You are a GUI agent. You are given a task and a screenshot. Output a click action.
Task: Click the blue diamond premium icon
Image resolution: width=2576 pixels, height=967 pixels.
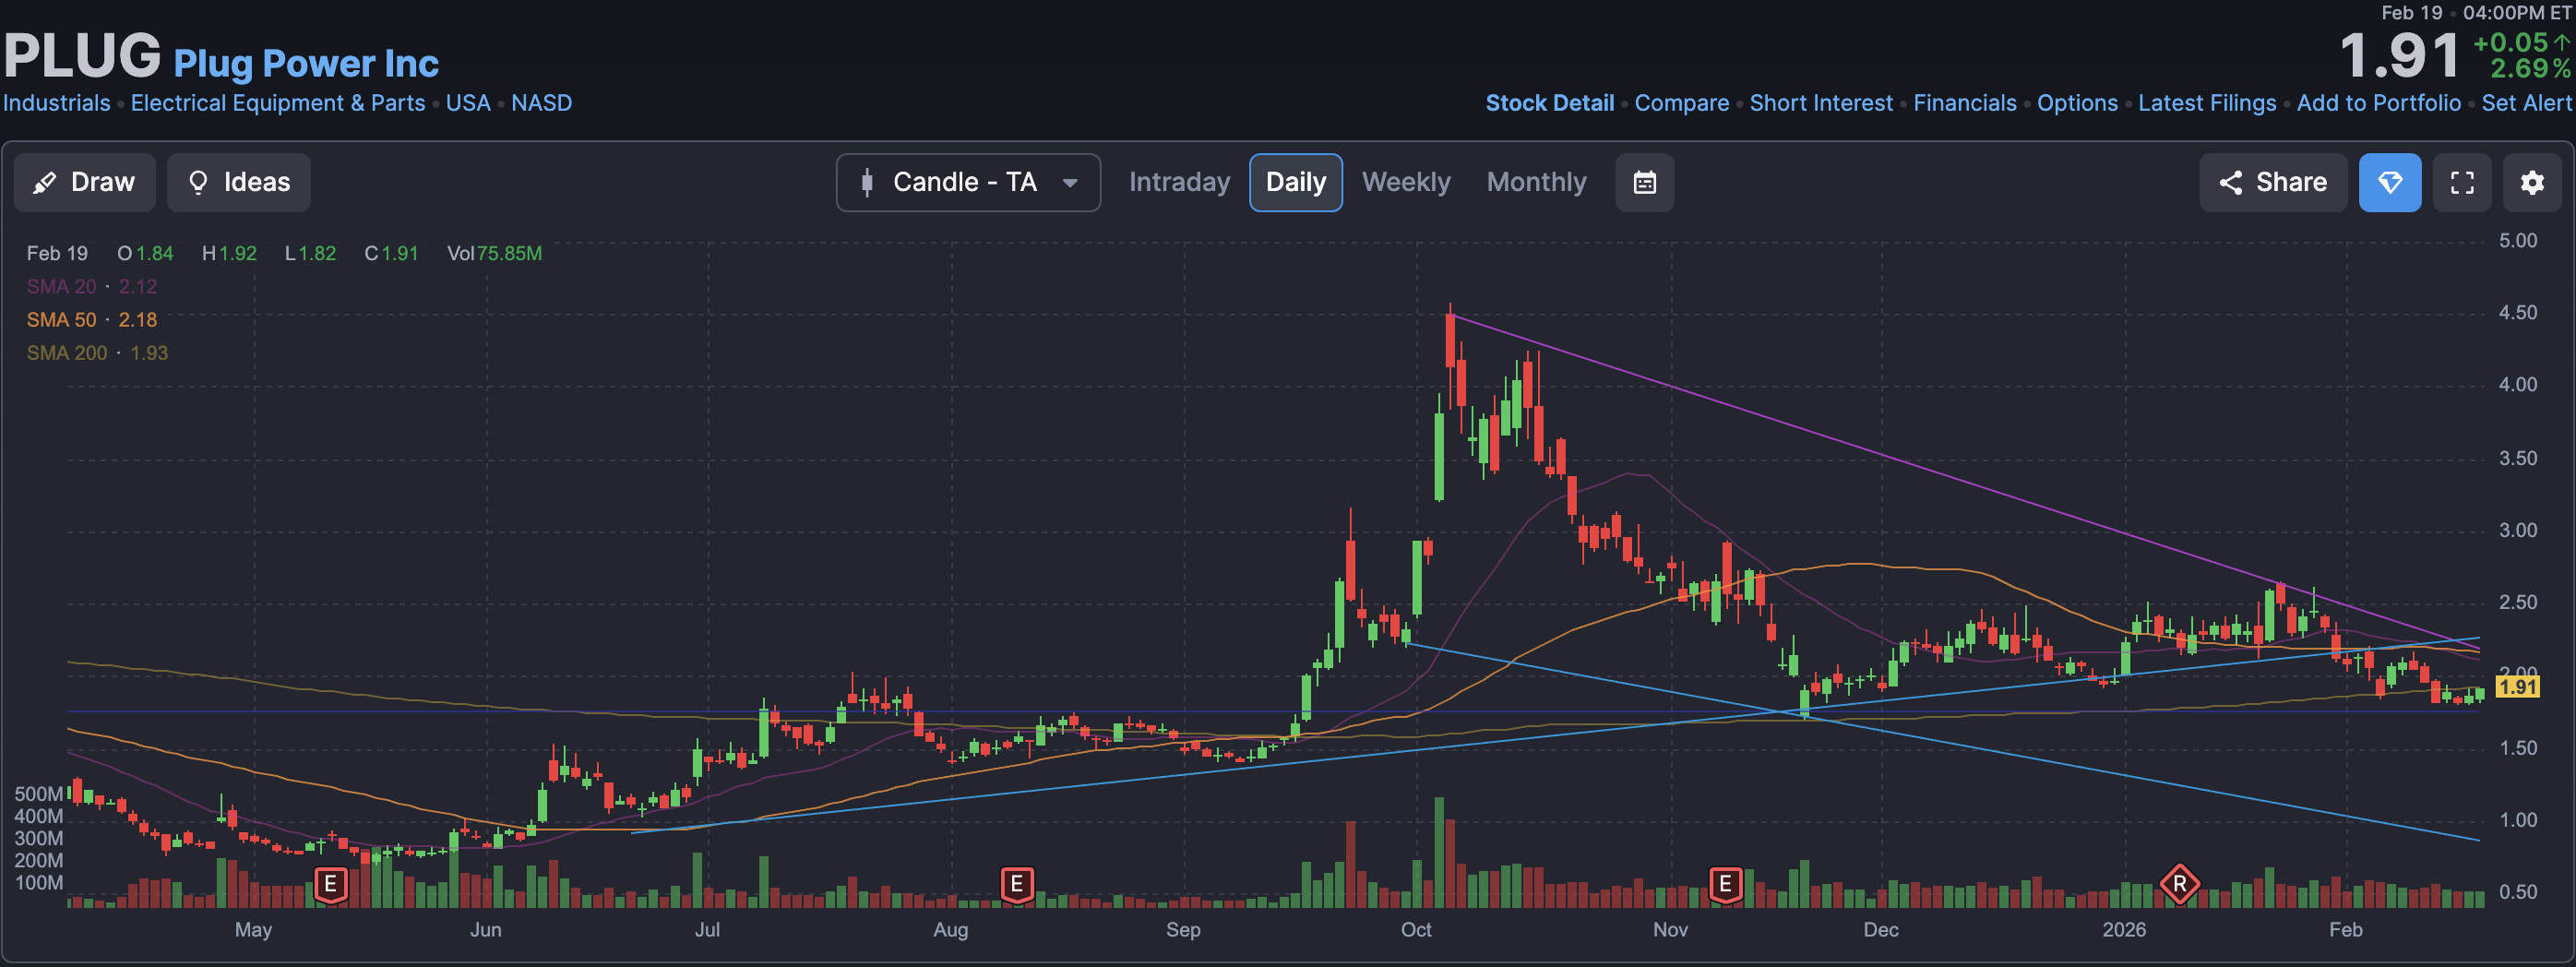click(2389, 182)
